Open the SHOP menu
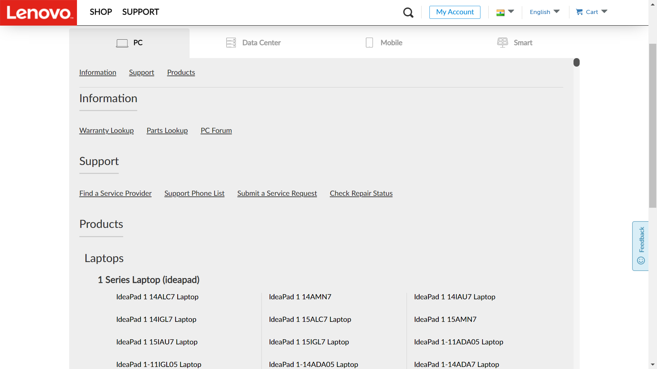This screenshot has width=657, height=369. (101, 12)
